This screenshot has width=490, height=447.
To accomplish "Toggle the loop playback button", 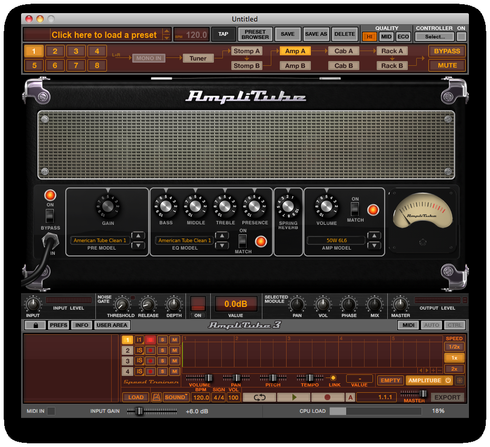I will (x=259, y=398).
